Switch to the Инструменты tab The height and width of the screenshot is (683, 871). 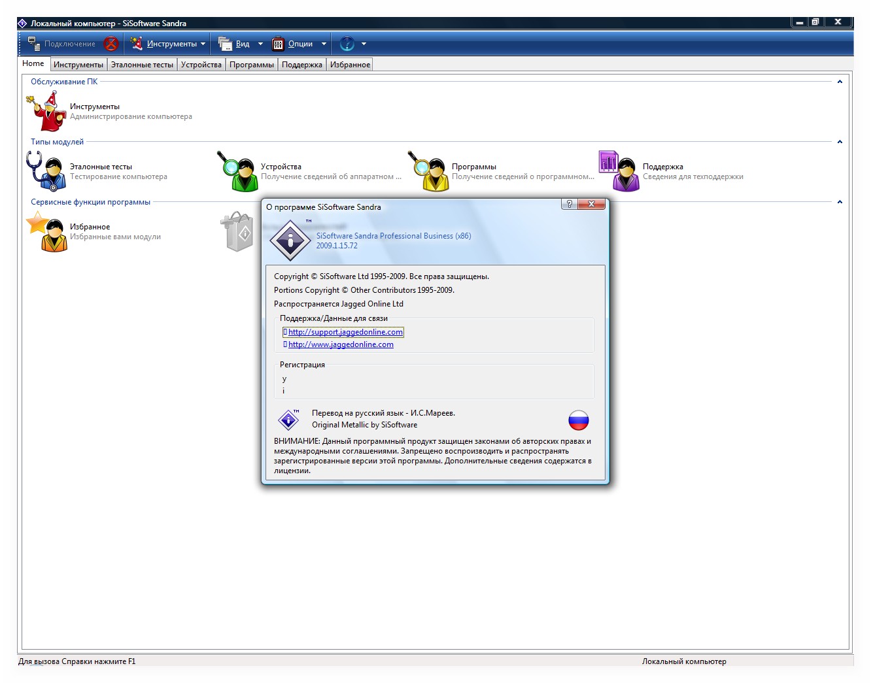point(78,65)
